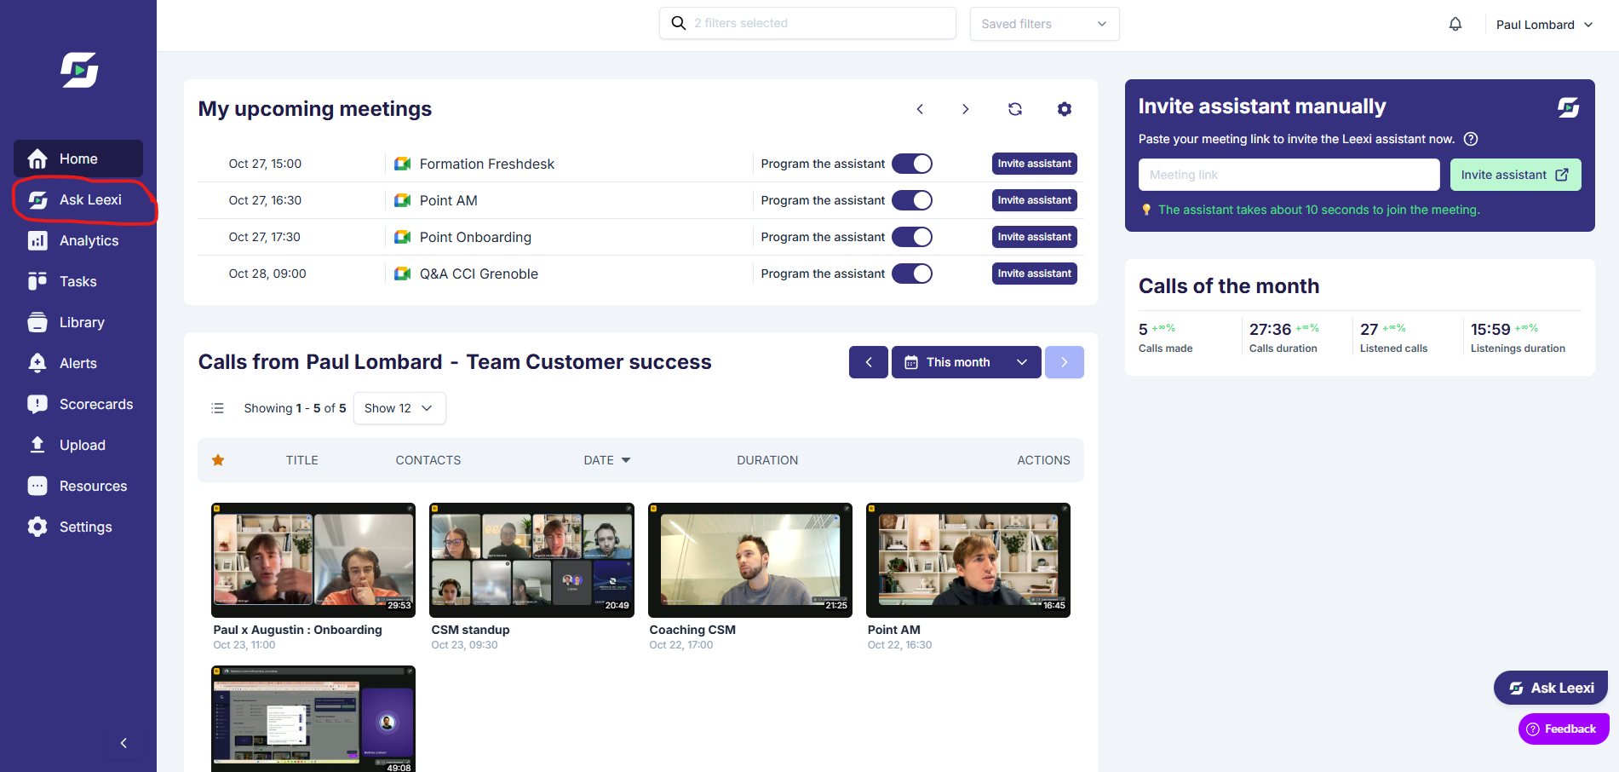Expand the This month period dropdown
This screenshot has height=772, width=1619.
point(966,362)
